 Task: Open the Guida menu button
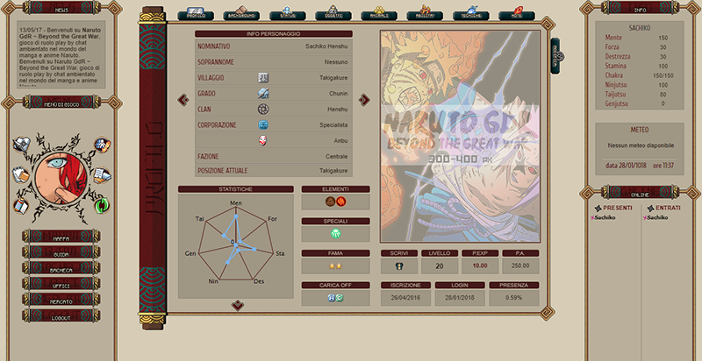pos(61,252)
